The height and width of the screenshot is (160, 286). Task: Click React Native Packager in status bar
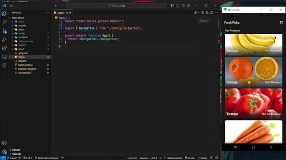(x=46, y=158)
